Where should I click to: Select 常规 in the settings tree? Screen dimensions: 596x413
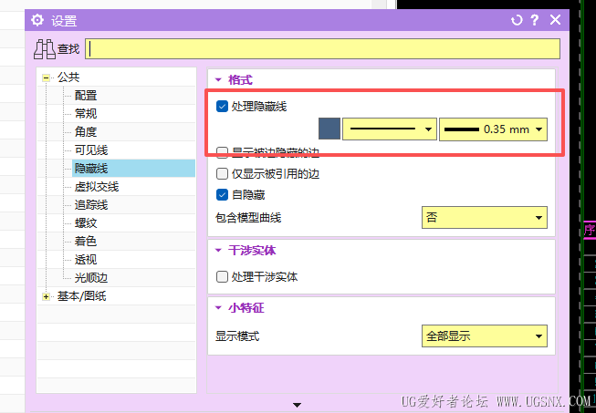click(x=86, y=113)
